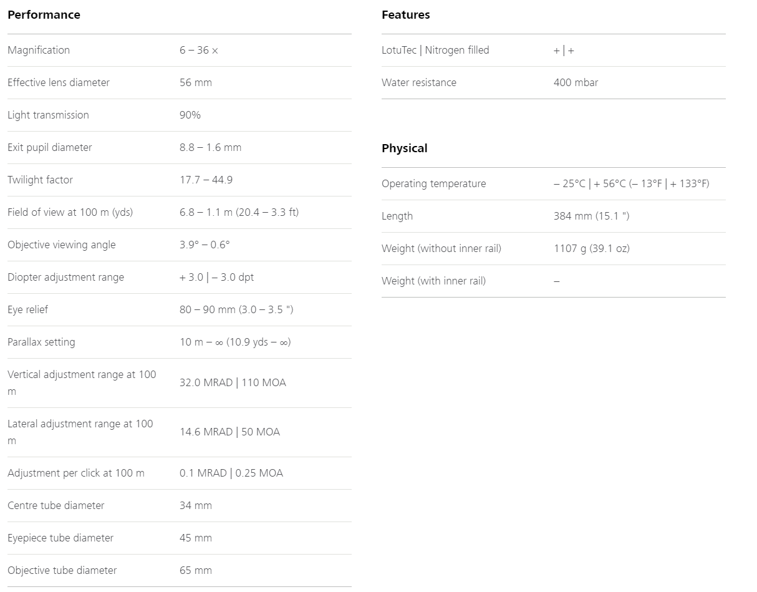Click the Objective viewing angle value
Screen dimensions: 757x592
coord(205,245)
